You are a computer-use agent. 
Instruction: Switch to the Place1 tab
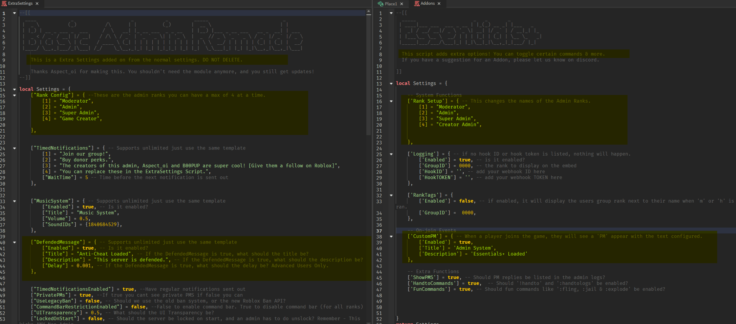[x=391, y=4]
